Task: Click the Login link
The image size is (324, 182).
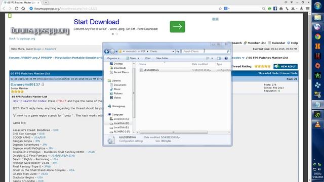Action: [x=38, y=49]
